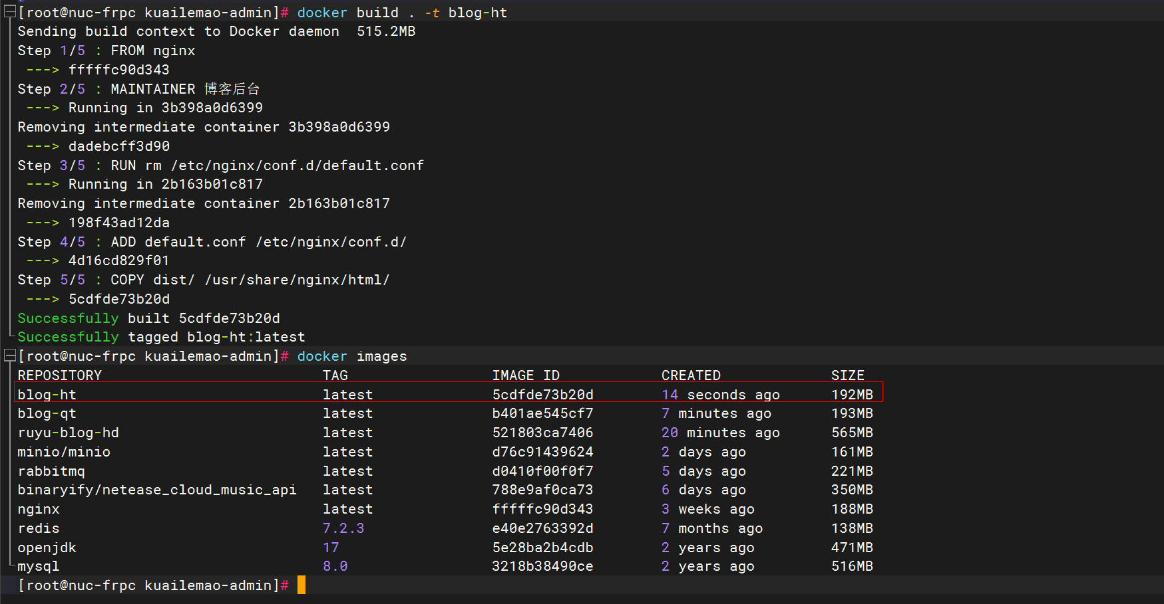Click the '516MB' size value
Viewport: 1164px width, 604px height.
click(x=852, y=566)
